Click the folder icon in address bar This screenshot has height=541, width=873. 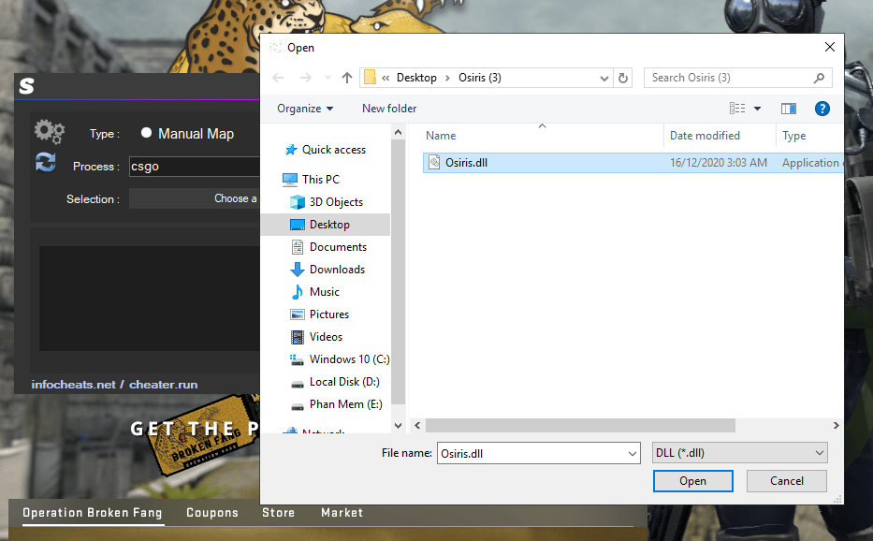[370, 78]
